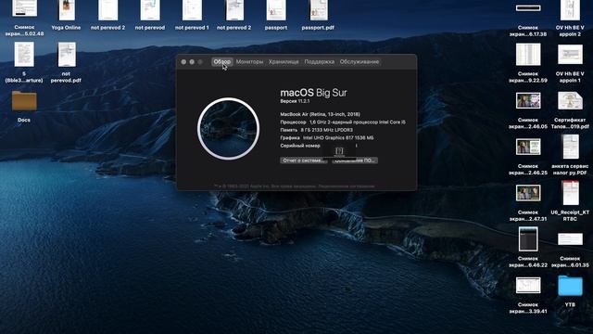Screen dimensions: 593x334
Task: Click the Серийный номер label
Action: point(300,146)
